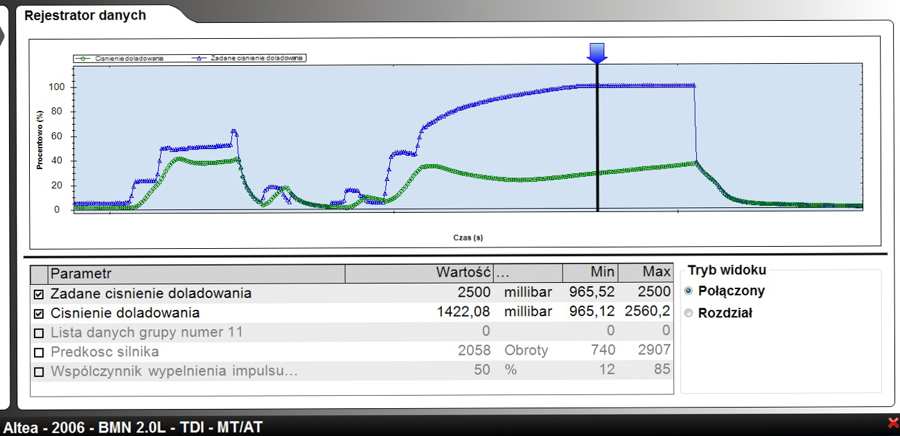Screen dimensions: 900x436
Task: Click the Wartość column header
Action: point(419,274)
